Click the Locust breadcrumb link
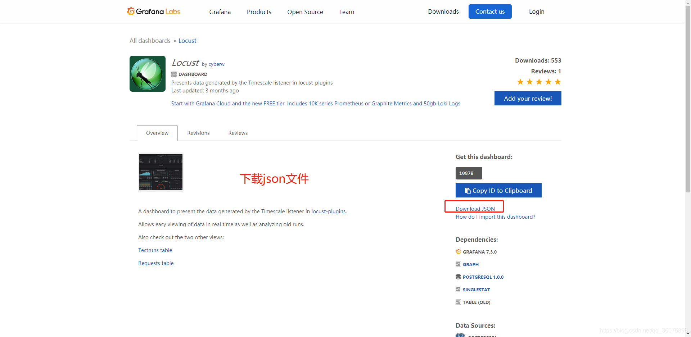The width and height of the screenshot is (691, 337). (188, 41)
